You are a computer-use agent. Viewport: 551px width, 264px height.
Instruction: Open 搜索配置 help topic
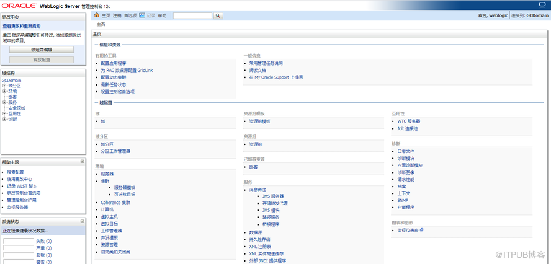[16, 172]
